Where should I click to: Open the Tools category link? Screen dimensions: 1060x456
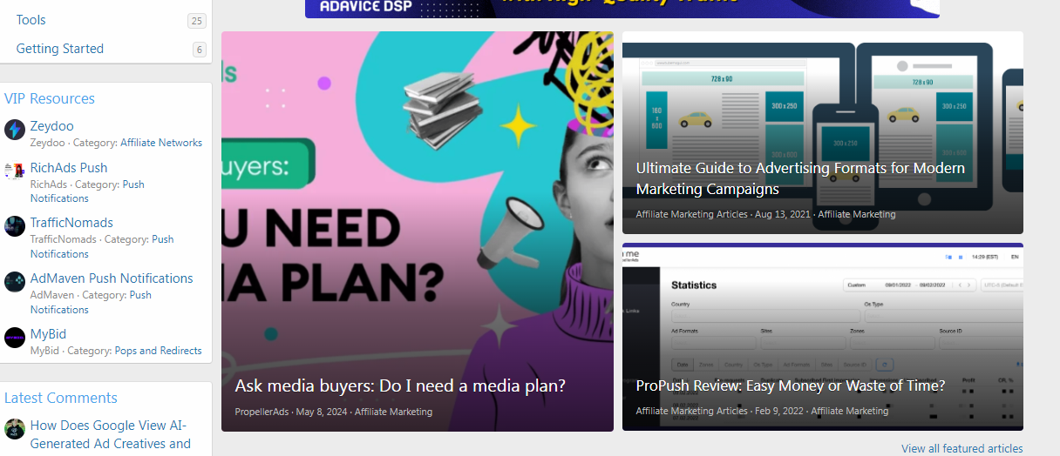tap(31, 20)
